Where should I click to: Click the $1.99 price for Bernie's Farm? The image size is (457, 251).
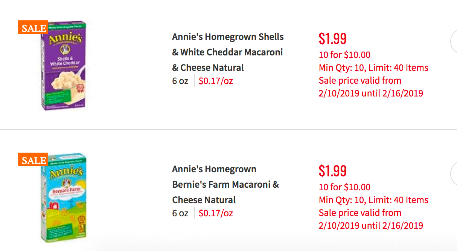pyautogui.click(x=333, y=171)
